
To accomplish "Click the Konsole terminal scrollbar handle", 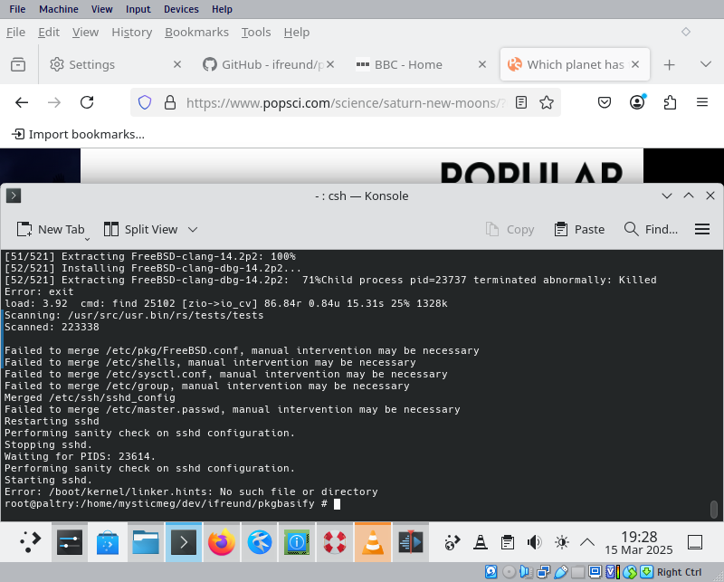I will (x=713, y=509).
